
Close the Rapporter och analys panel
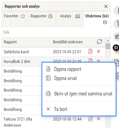[x=106, y=6]
